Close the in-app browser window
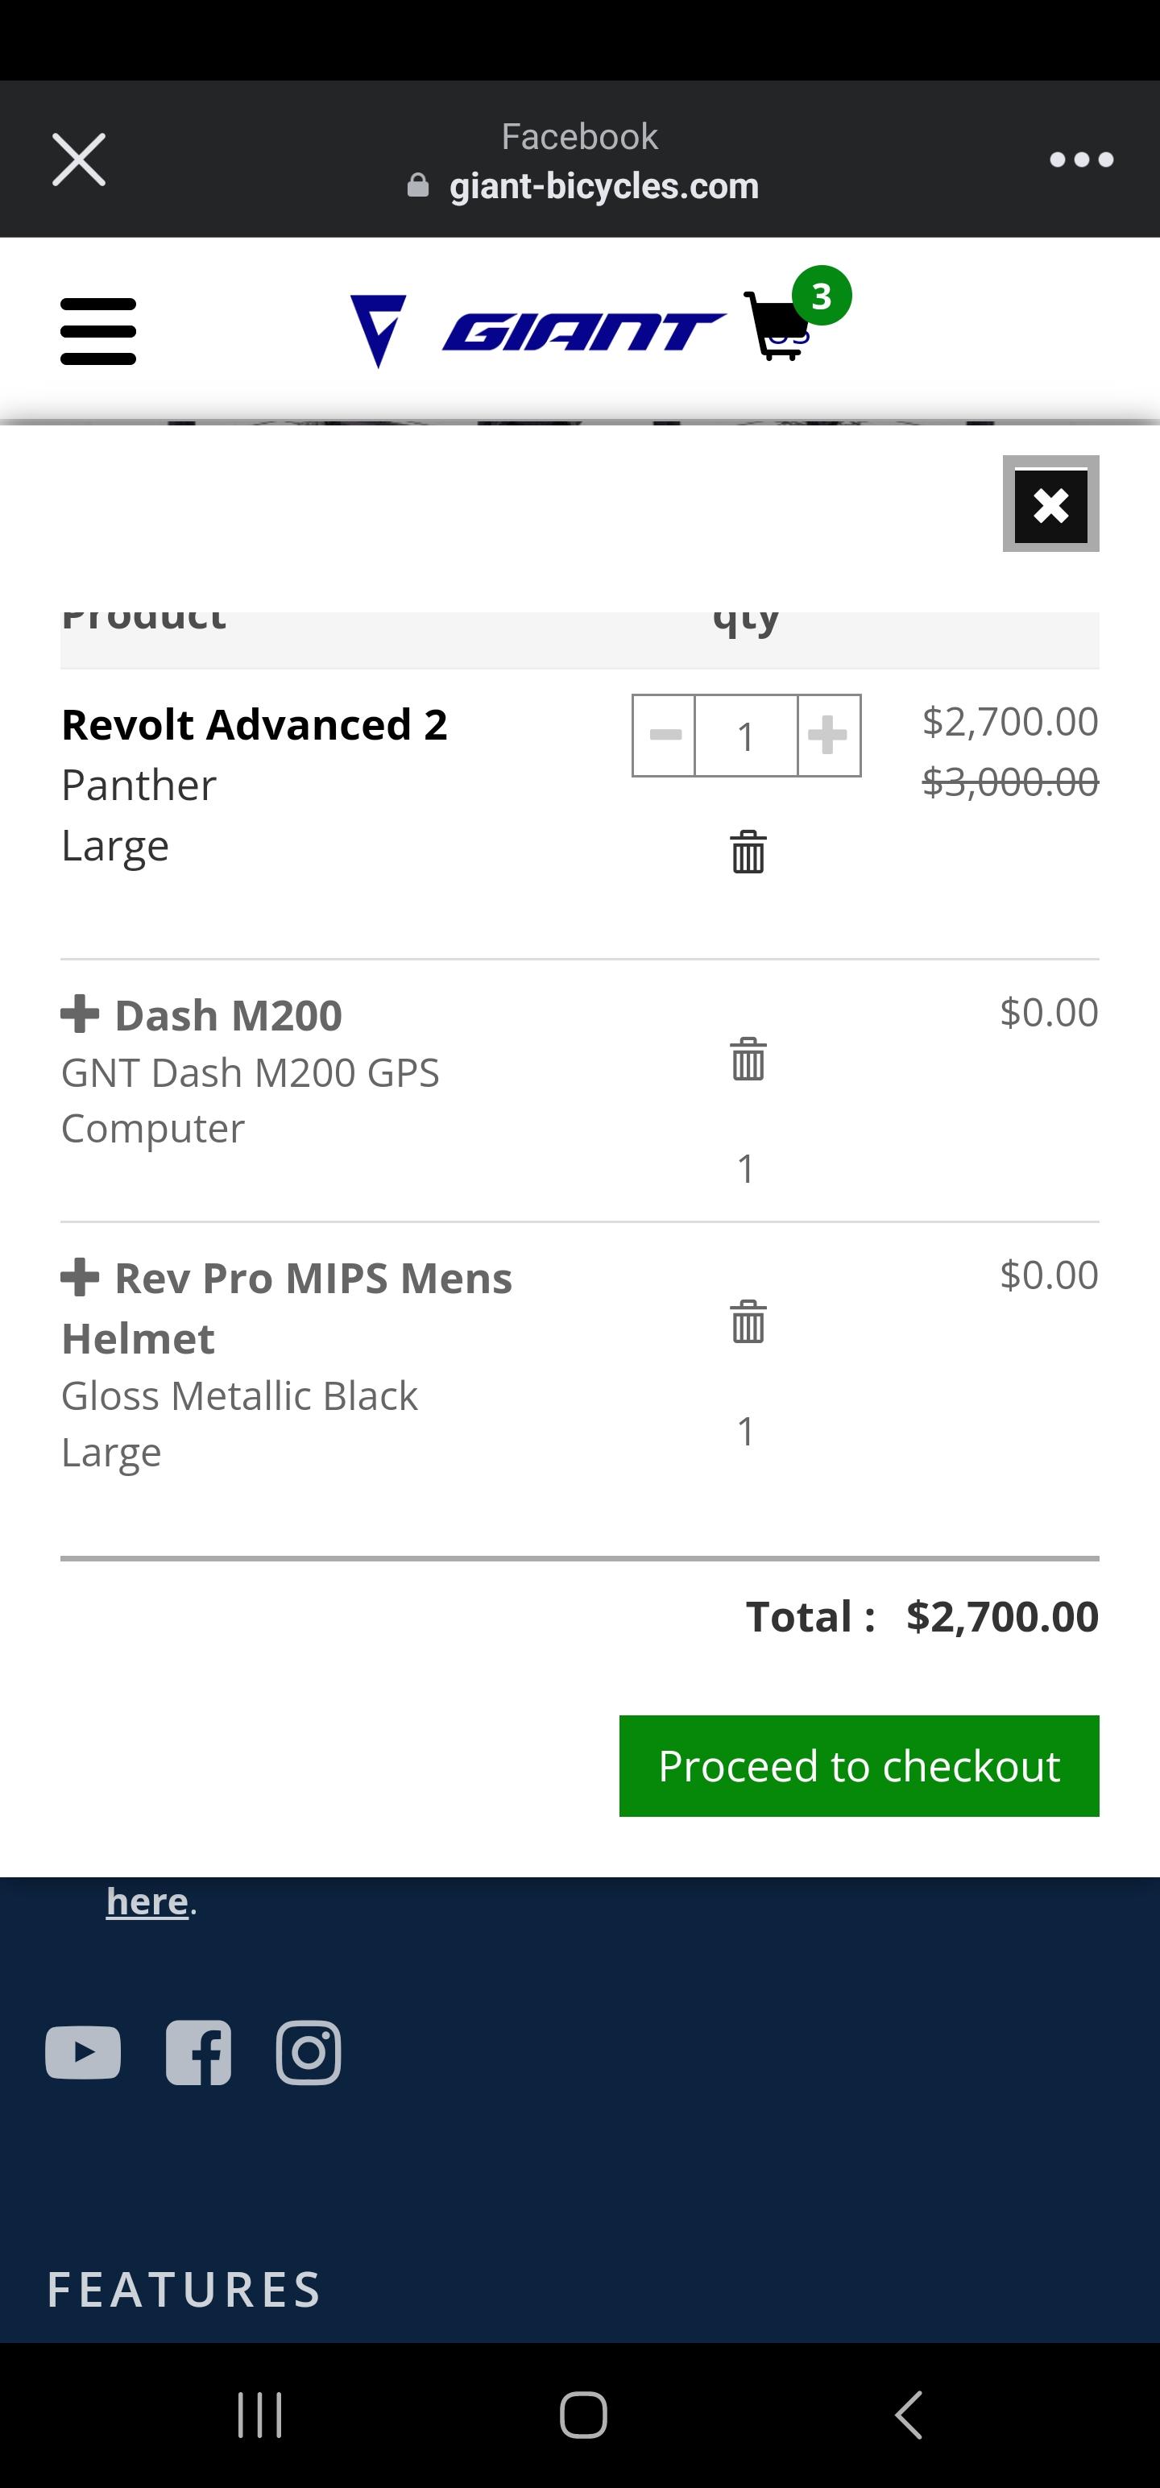 tap(78, 160)
